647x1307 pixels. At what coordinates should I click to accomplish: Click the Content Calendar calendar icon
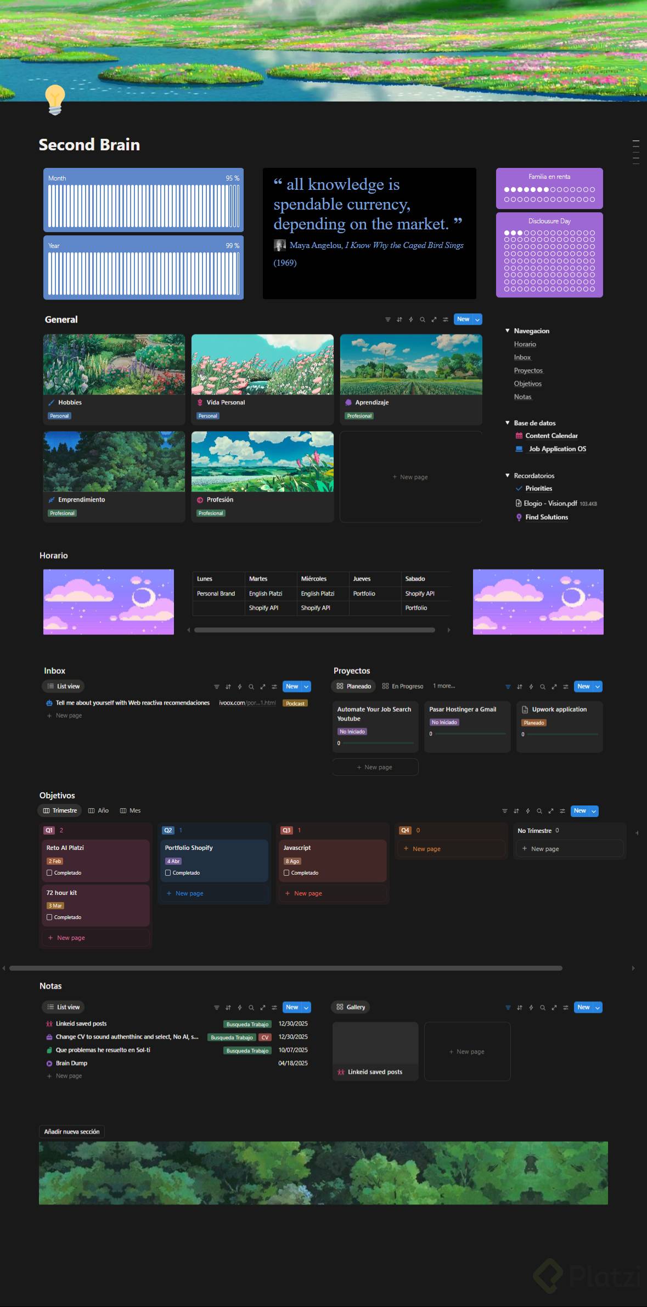click(519, 436)
